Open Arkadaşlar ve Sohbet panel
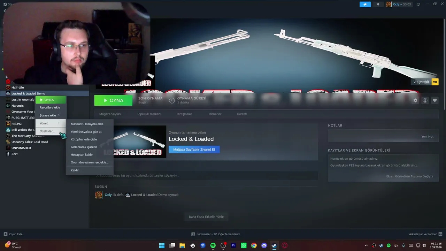The width and height of the screenshot is (446, 251). click(426, 234)
